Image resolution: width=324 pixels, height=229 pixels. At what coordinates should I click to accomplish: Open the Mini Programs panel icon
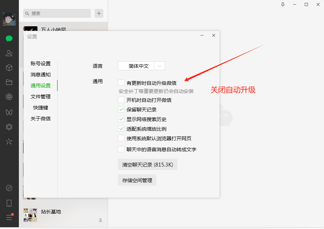click(9, 188)
